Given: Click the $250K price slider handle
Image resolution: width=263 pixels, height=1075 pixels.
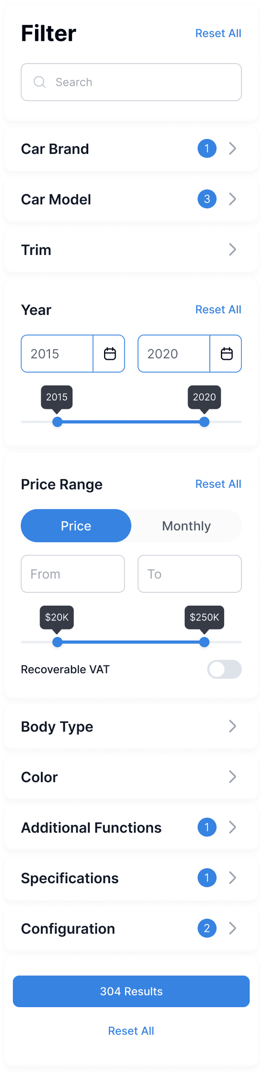Looking at the screenshot, I should 204,642.
